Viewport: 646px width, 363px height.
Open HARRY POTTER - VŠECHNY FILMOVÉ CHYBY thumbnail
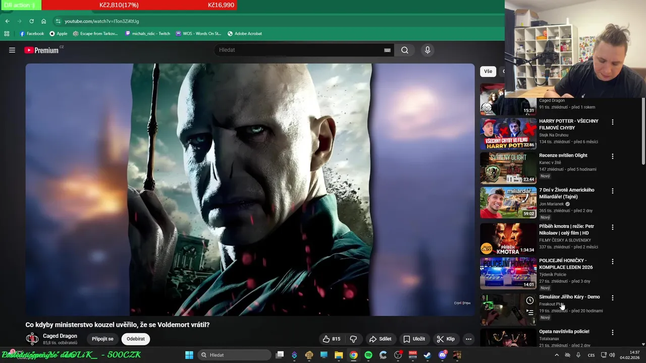(x=508, y=134)
